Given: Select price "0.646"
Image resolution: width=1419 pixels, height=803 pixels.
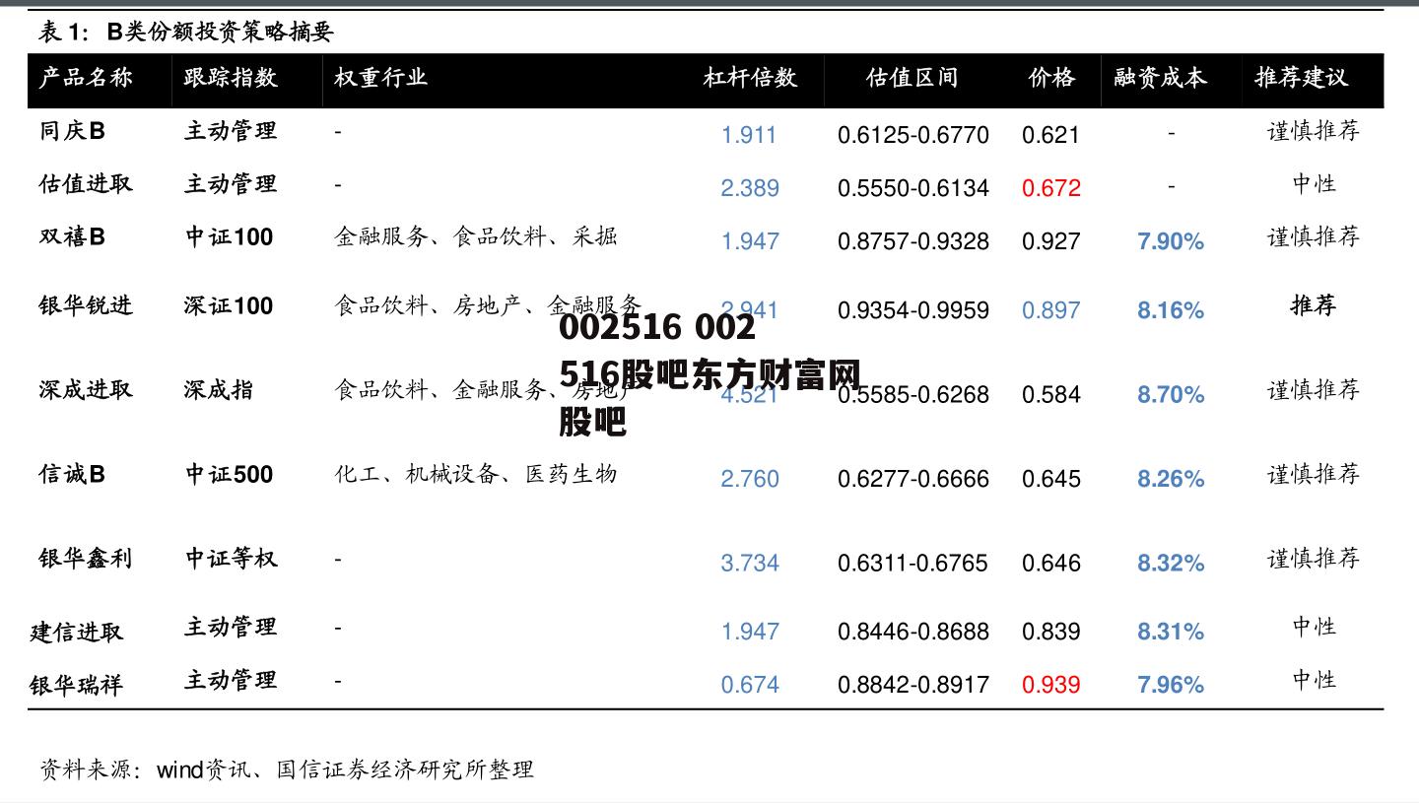Looking at the screenshot, I should 1051,563.
